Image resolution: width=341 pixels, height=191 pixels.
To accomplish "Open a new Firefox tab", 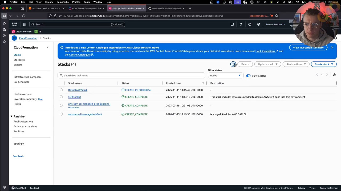I will tap(190, 8).
